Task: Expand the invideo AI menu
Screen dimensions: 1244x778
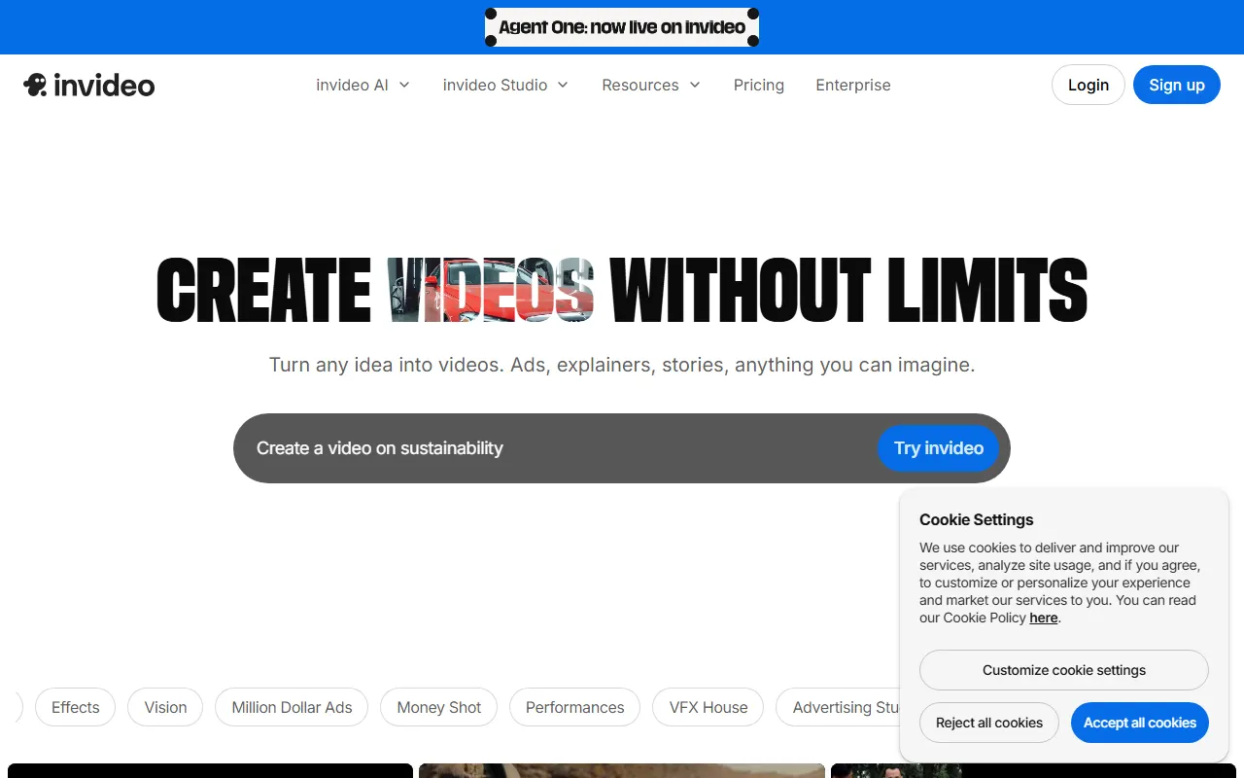Action: click(363, 86)
